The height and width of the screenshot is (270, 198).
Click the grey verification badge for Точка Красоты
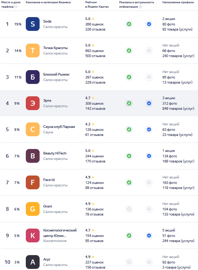coord(149,51)
